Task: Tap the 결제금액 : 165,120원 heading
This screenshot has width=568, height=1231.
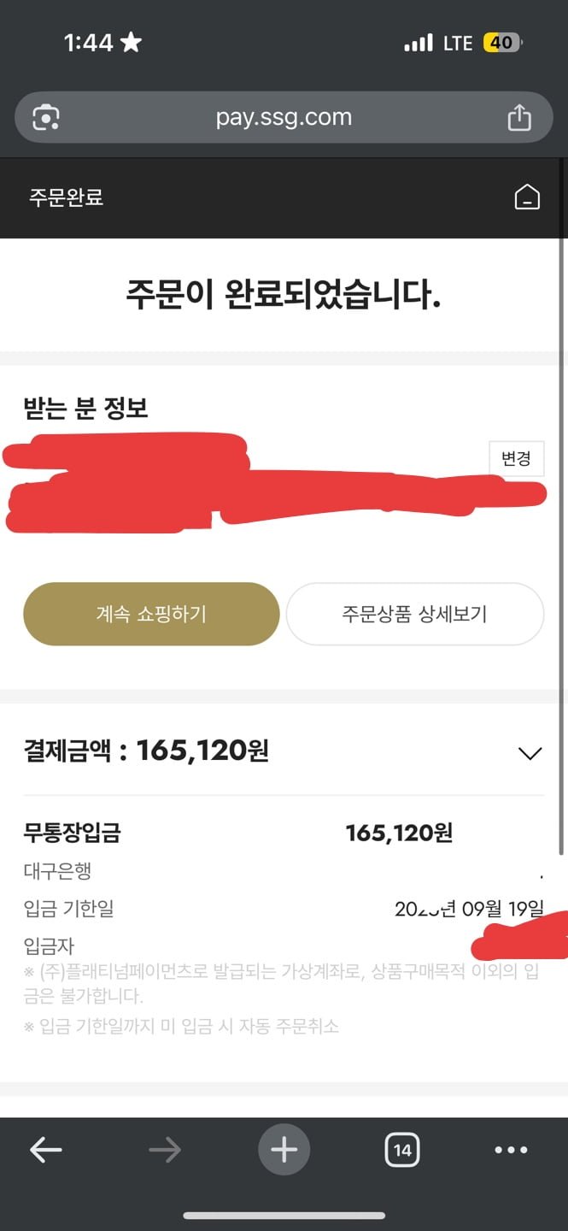Action: 146,751
